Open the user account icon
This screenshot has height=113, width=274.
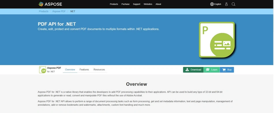tap(226, 4)
